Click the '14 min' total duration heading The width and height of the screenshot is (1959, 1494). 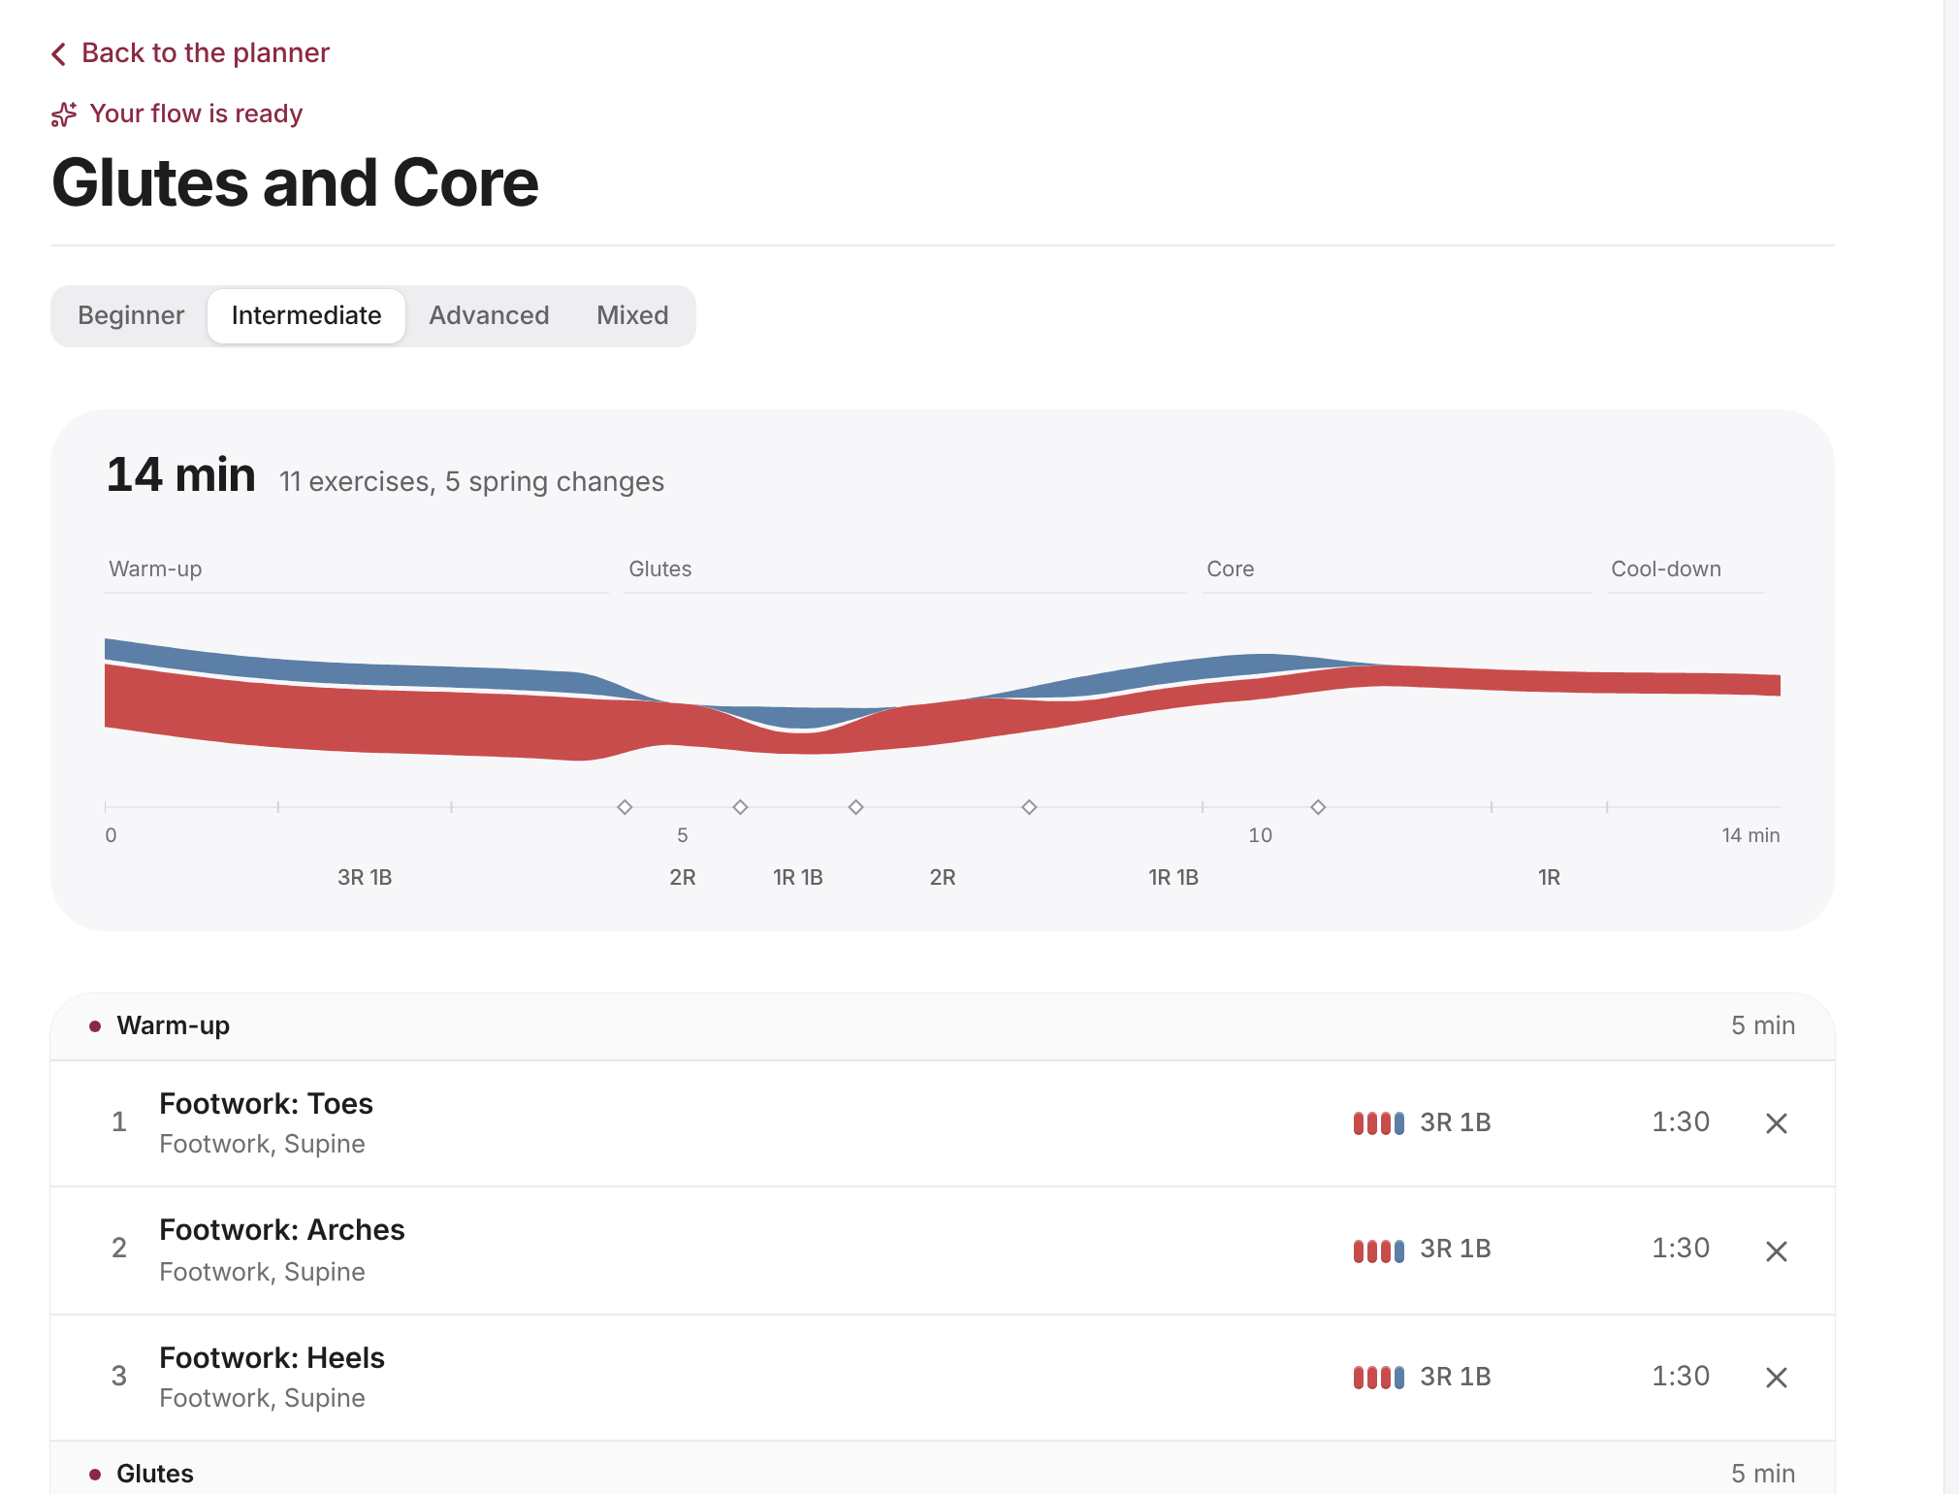(x=181, y=475)
